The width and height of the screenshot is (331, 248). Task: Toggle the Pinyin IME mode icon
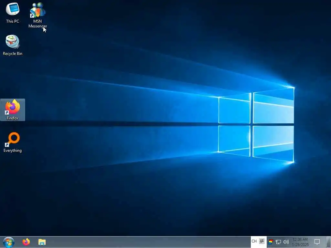pyautogui.click(x=262, y=241)
